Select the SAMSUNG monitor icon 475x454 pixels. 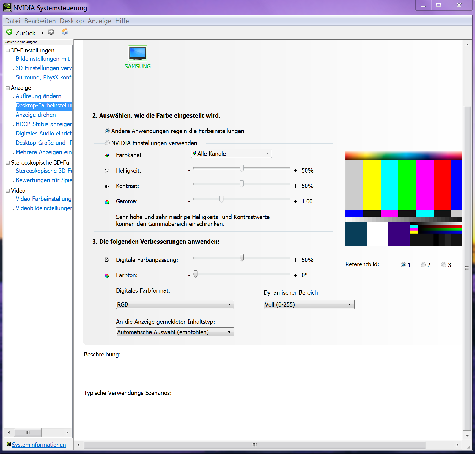pyautogui.click(x=138, y=54)
